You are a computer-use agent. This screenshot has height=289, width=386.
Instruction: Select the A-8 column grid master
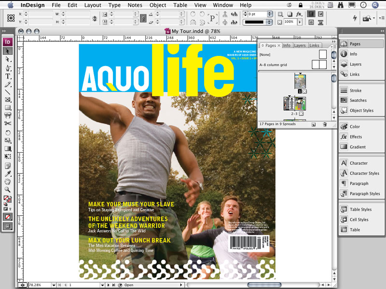(293, 65)
